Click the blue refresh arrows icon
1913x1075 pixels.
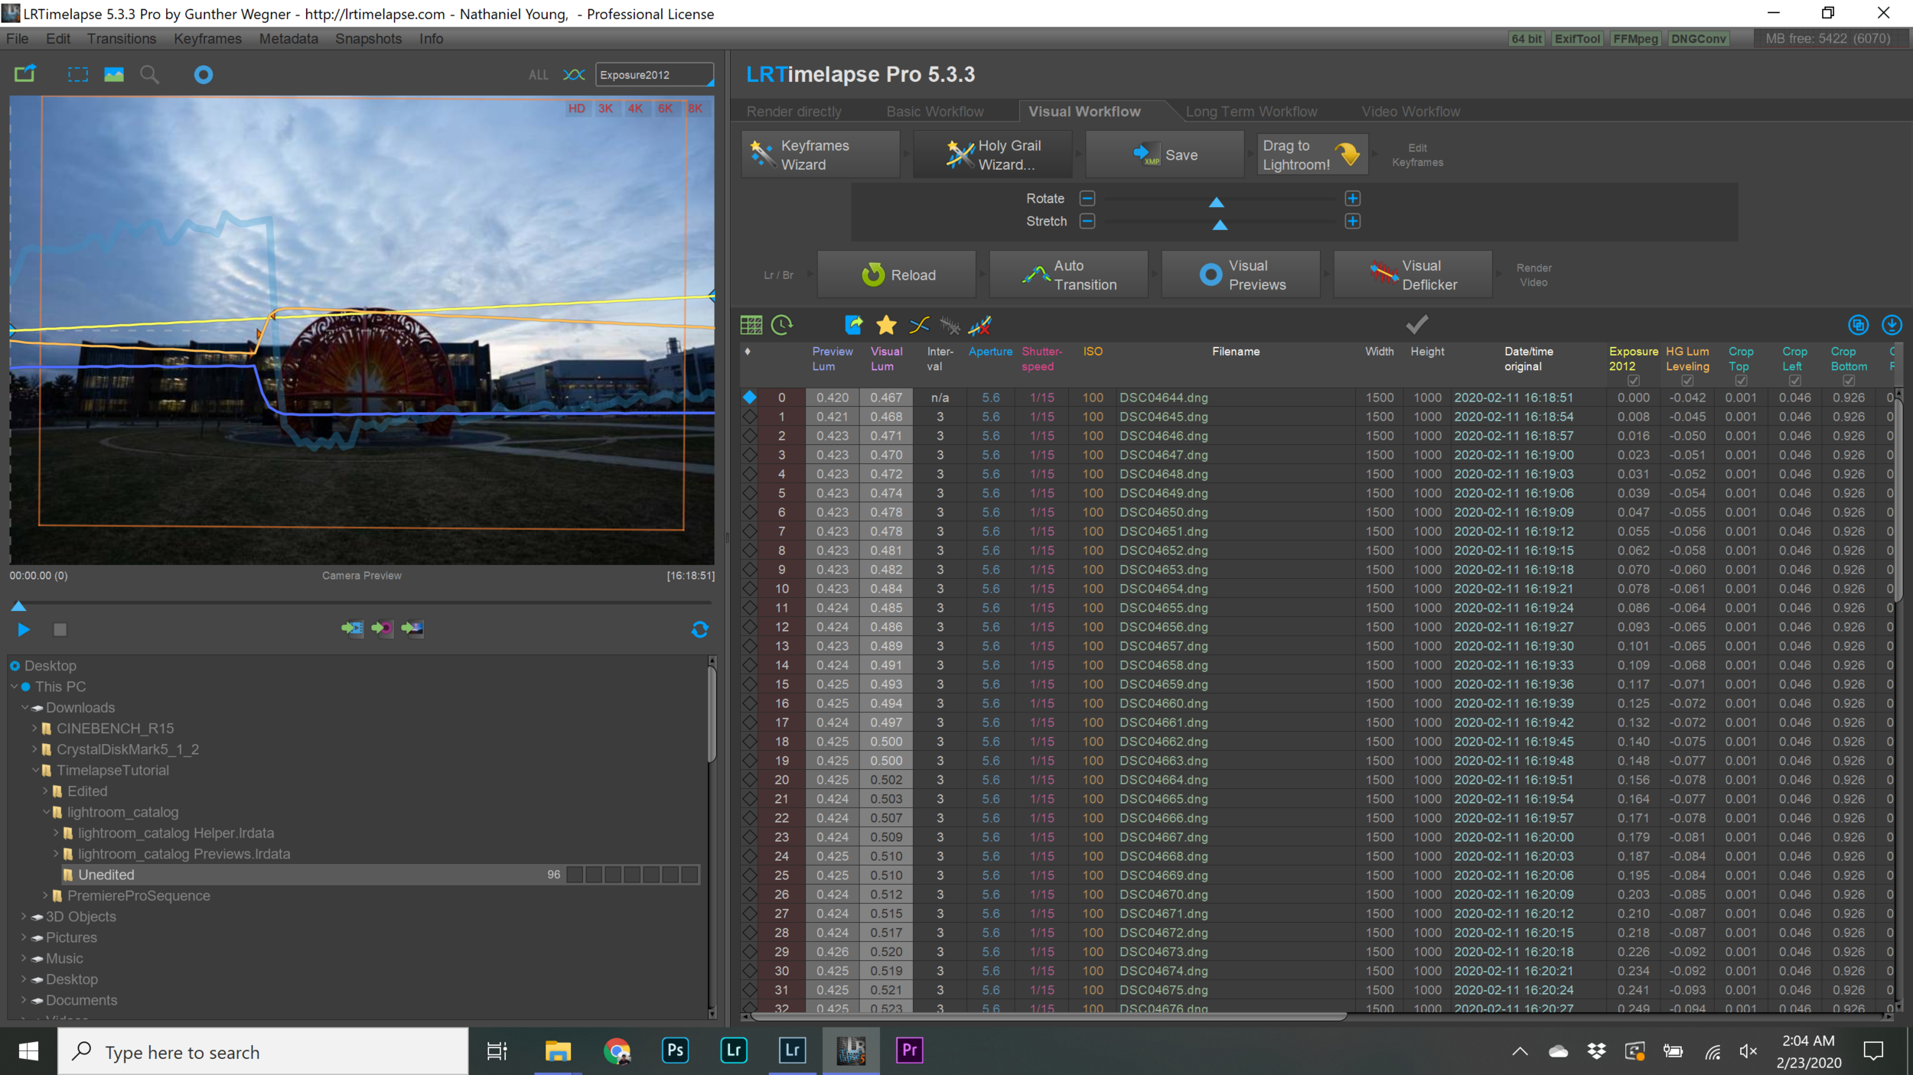(x=699, y=629)
